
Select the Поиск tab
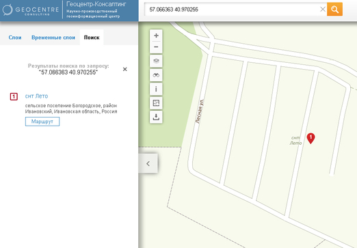92,38
